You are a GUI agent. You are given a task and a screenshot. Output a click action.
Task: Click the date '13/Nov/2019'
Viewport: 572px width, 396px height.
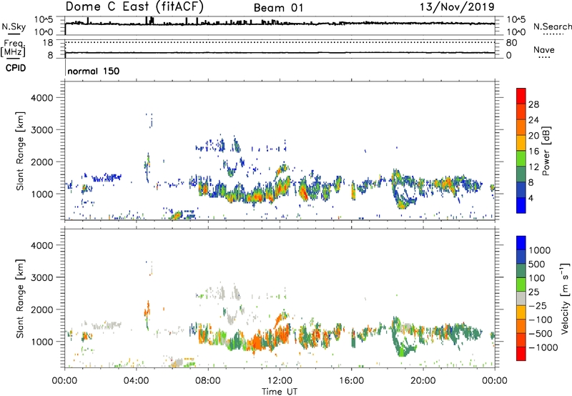pyautogui.click(x=457, y=7)
